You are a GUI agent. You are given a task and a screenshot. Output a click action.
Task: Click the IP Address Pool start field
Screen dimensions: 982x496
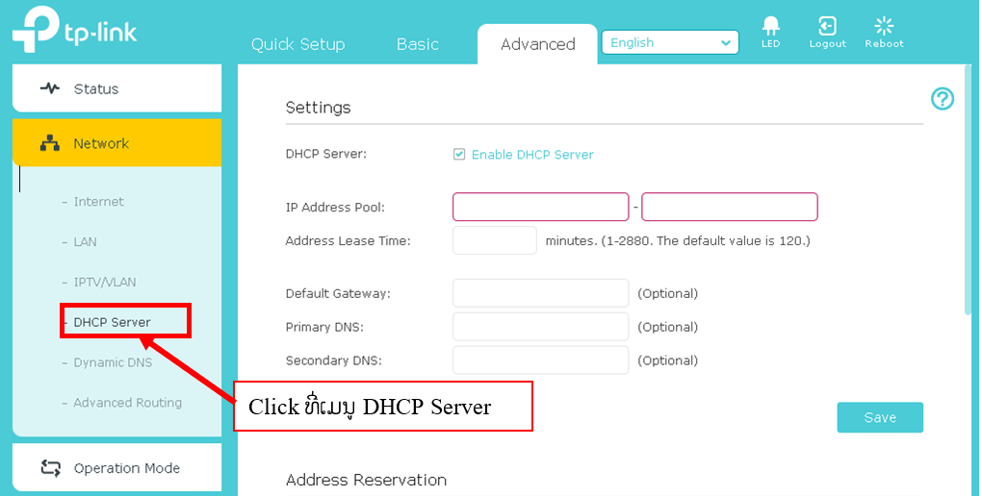click(540, 207)
